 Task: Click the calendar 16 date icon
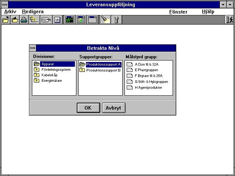[x=57, y=20]
